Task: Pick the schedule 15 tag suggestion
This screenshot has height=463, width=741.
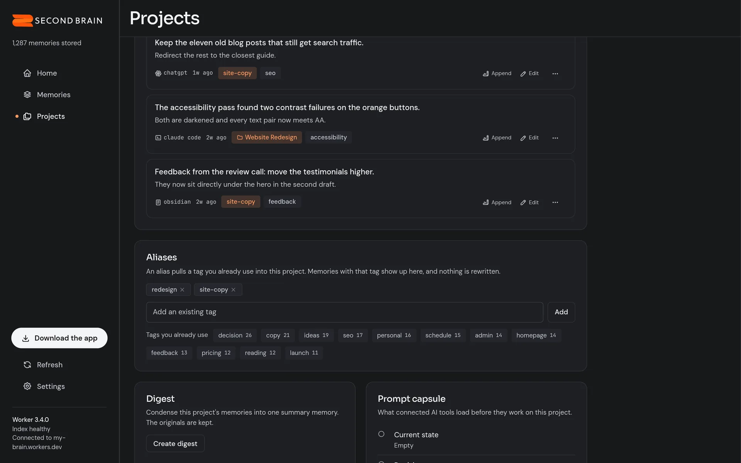Action: [443, 335]
